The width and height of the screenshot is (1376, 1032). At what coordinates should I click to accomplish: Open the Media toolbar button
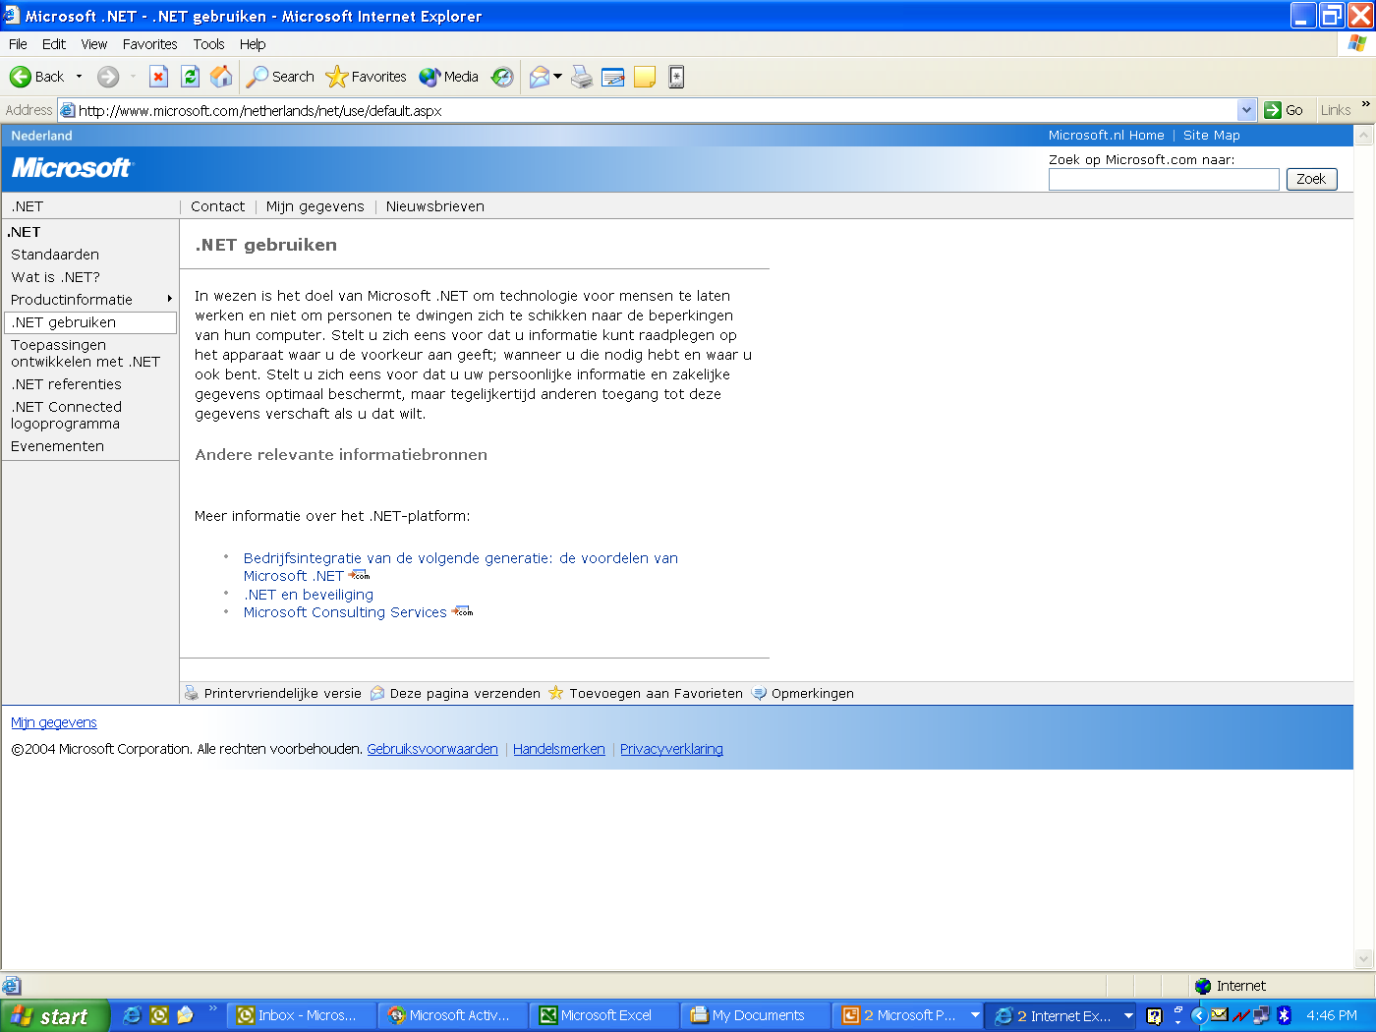449,77
